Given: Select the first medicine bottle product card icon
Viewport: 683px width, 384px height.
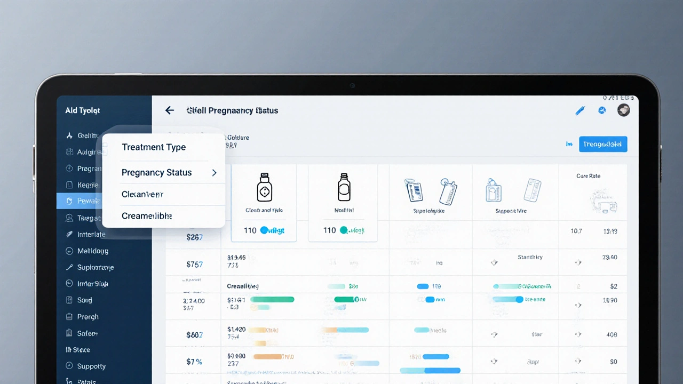Looking at the screenshot, I should [264, 187].
